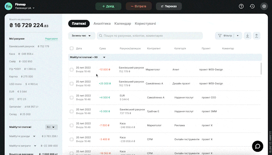Switch to the Аналітика tab
Screen dimensions: 272x155
102,24
